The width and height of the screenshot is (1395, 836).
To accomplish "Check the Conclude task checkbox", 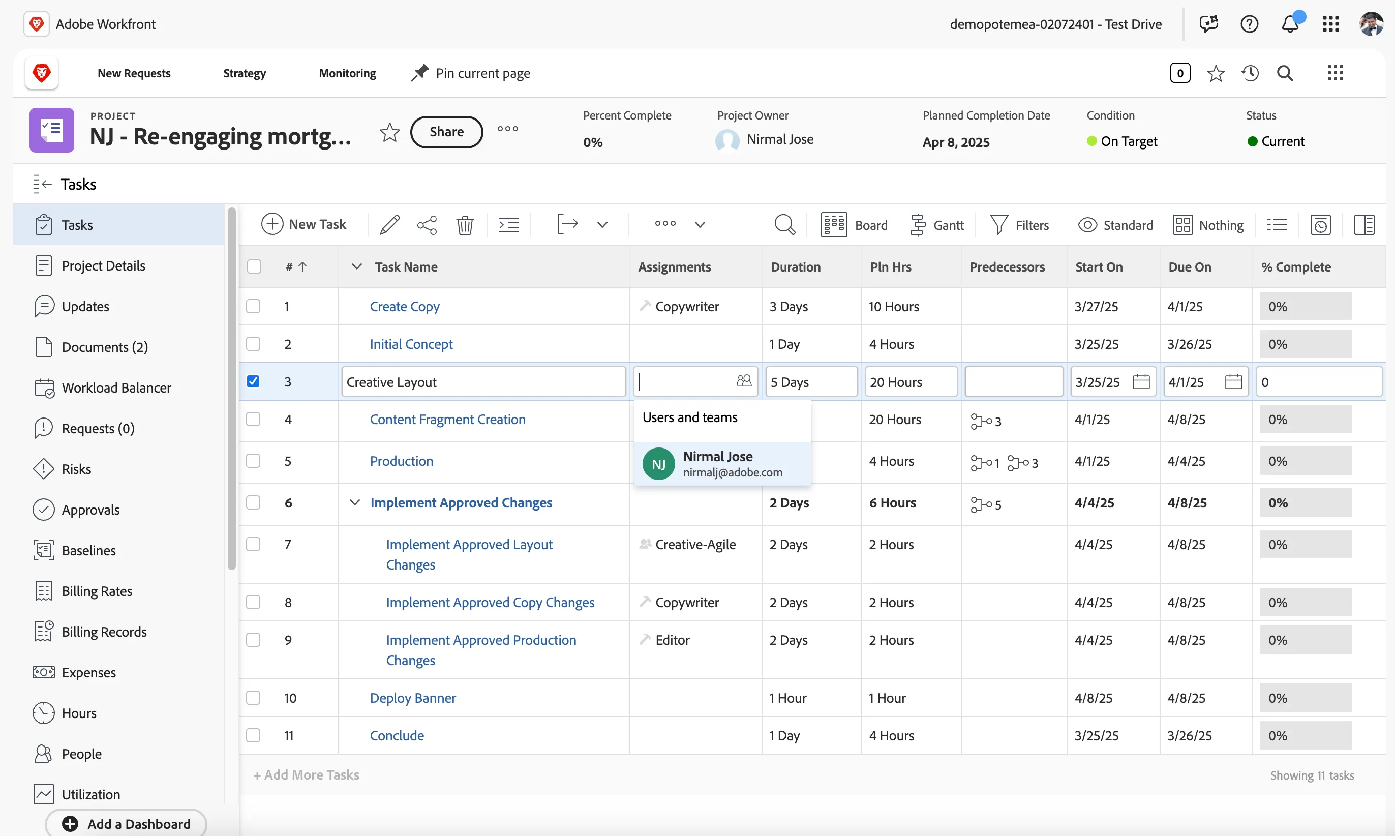I will coord(254,735).
